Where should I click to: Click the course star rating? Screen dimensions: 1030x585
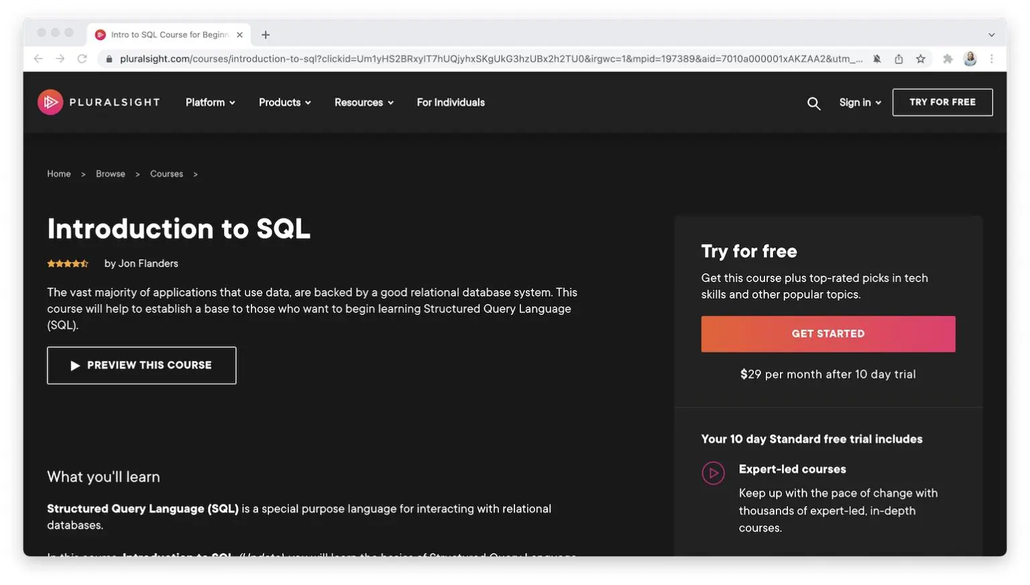click(67, 263)
